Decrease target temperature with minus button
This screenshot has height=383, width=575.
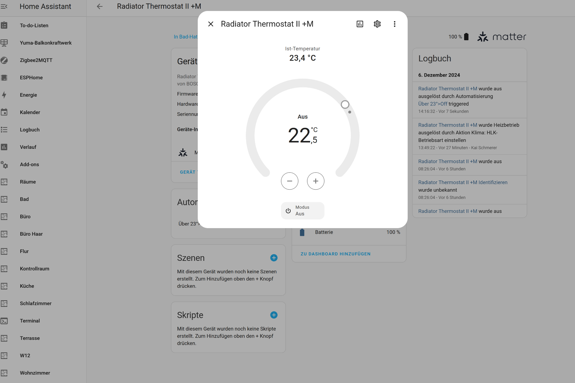coord(290,181)
